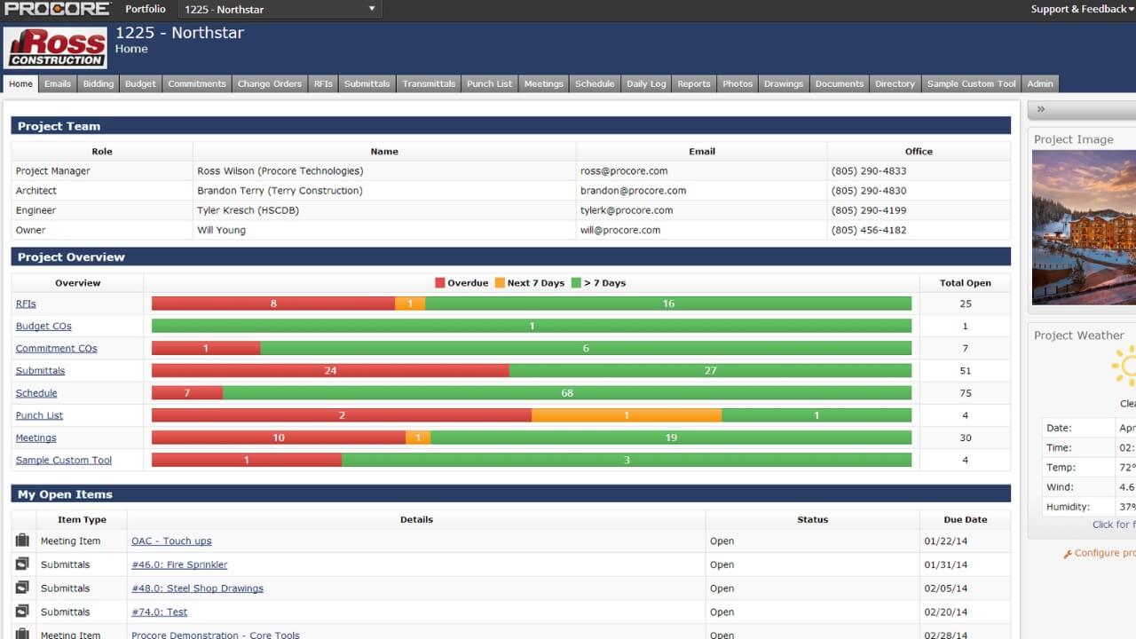Open the Budget COs link
1136x639 pixels.
coord(43,326)
